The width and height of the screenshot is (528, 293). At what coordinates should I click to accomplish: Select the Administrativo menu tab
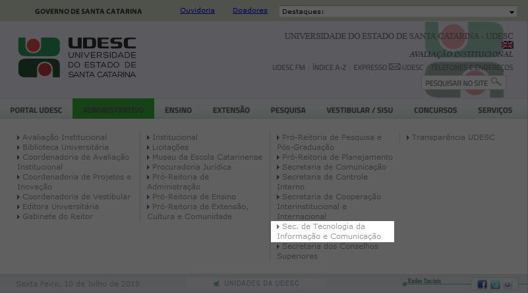coord(113,109)
